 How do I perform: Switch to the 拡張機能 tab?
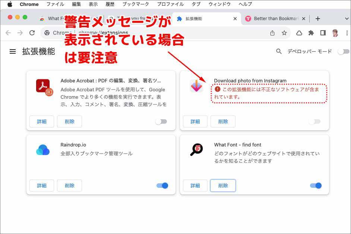coord(206,19)
